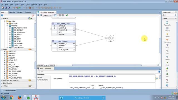
Task: Select the SRC_REGION model
Action: pyautogui.click(x=13, y=76)
